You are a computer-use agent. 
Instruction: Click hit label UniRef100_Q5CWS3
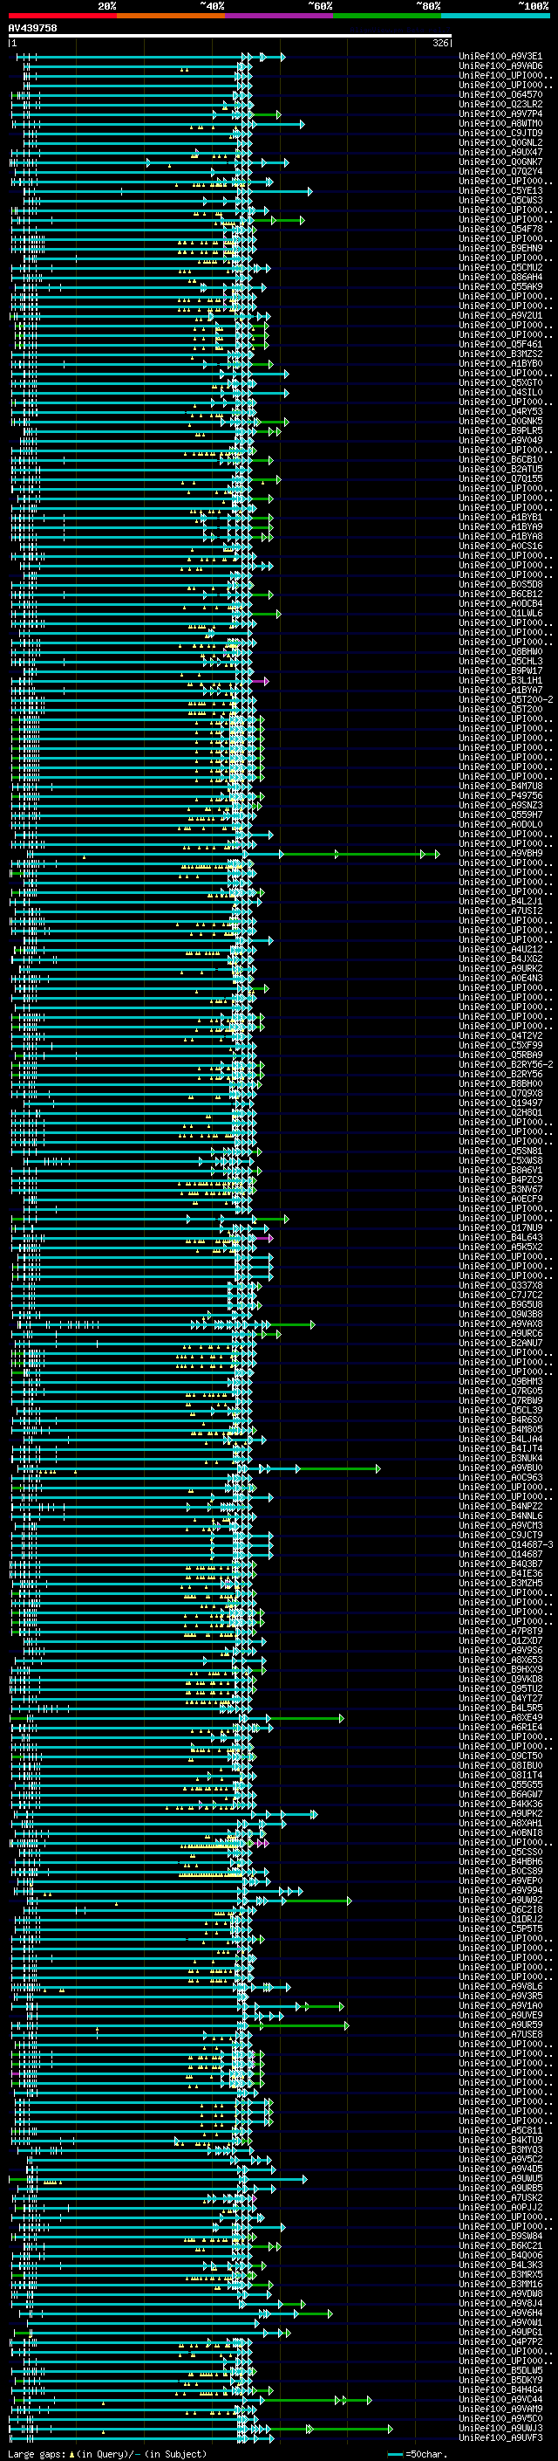pyautogui.click(x=500, y=200)
